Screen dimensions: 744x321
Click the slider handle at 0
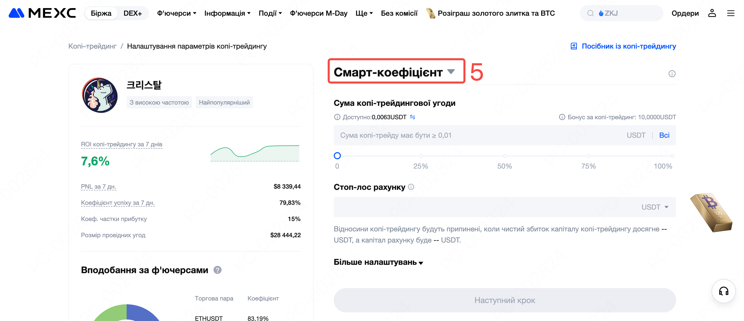point(337,156)
